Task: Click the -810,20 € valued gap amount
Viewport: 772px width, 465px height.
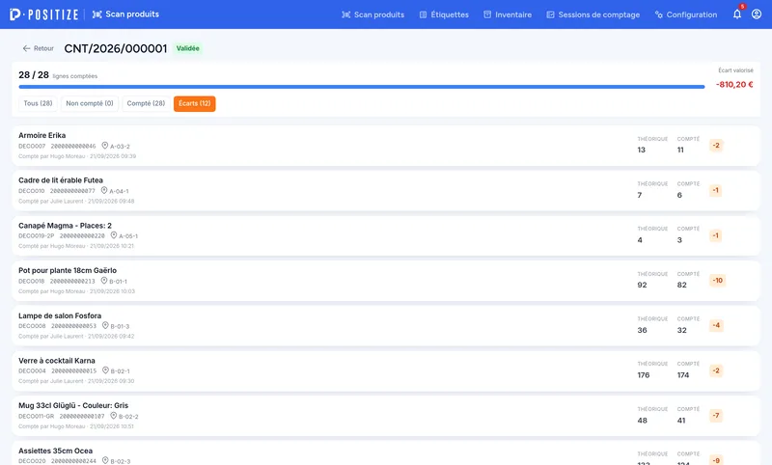Action: click(x=734, y=85)
